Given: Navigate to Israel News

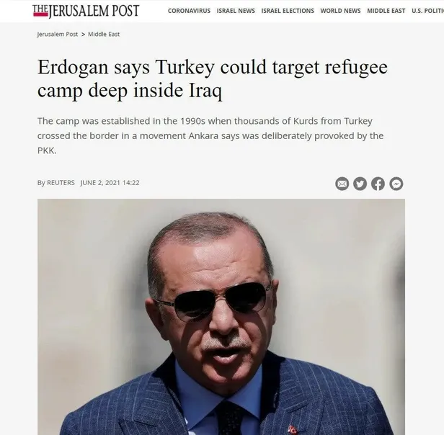Looking at the screenshot, I should point(236,11).
